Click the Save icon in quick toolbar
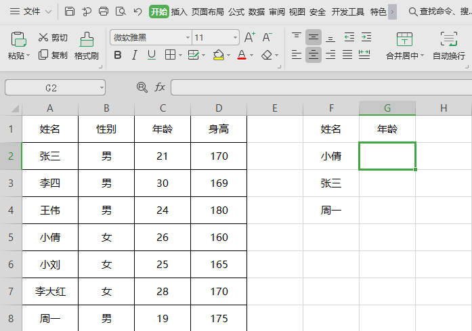The width and height of the screenshot is (472, 331). (x=70, y=12)
